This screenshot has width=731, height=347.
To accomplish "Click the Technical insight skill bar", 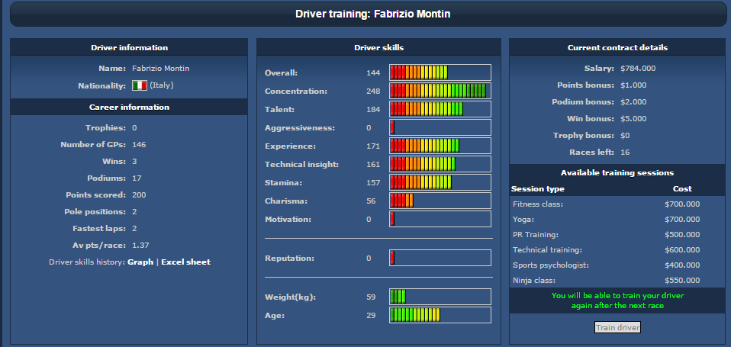I will pos(440,164).
